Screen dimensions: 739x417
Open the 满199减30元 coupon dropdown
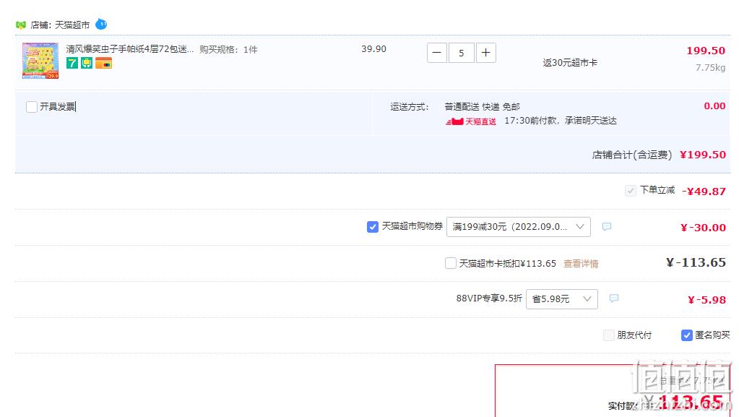(519, 227)
